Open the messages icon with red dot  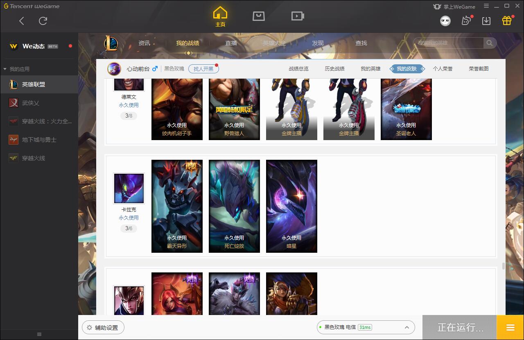(466, 20)
